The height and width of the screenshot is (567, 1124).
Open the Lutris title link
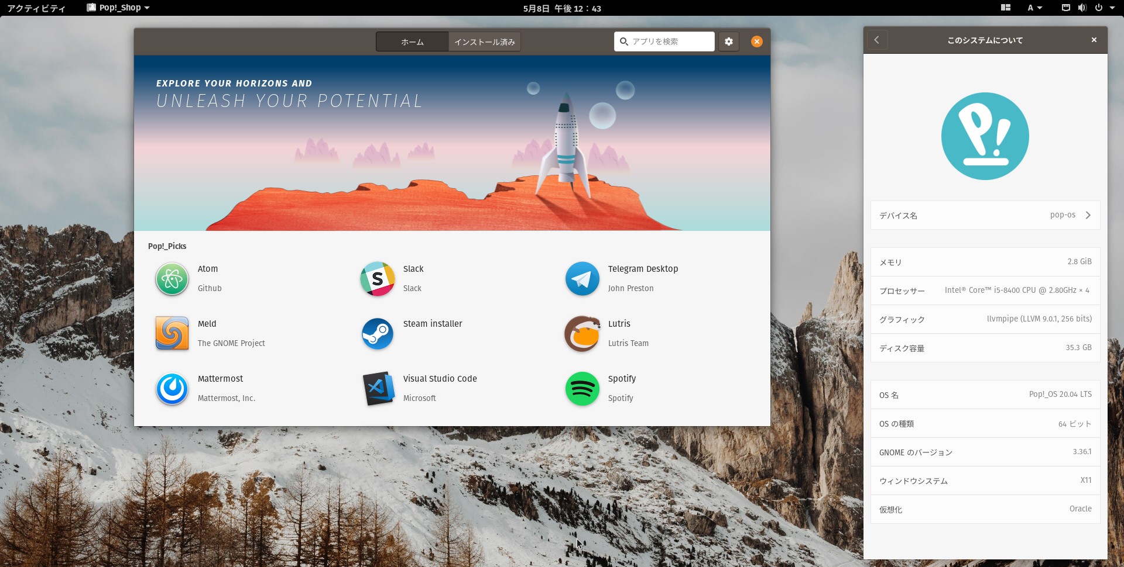pos(619,324)
